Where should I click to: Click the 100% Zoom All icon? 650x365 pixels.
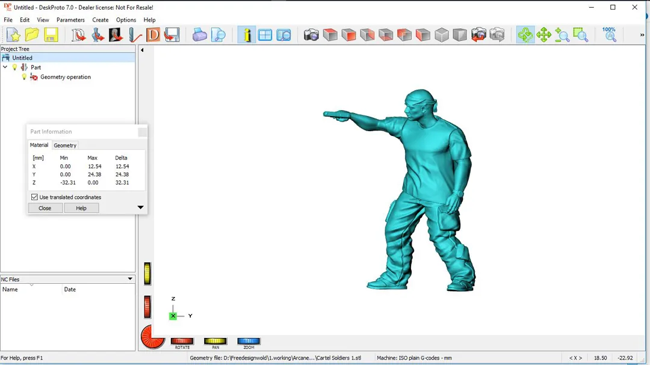point(609,35)
